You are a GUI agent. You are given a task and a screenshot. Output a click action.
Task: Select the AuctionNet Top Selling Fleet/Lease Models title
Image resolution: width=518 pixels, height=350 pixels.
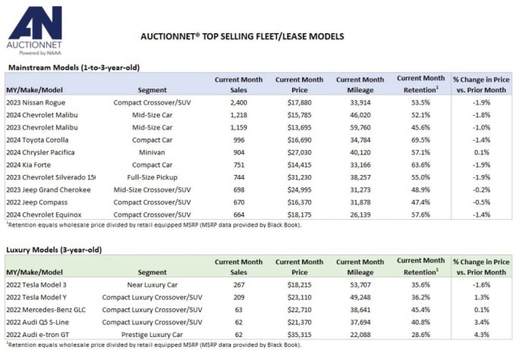pos(242,36)
